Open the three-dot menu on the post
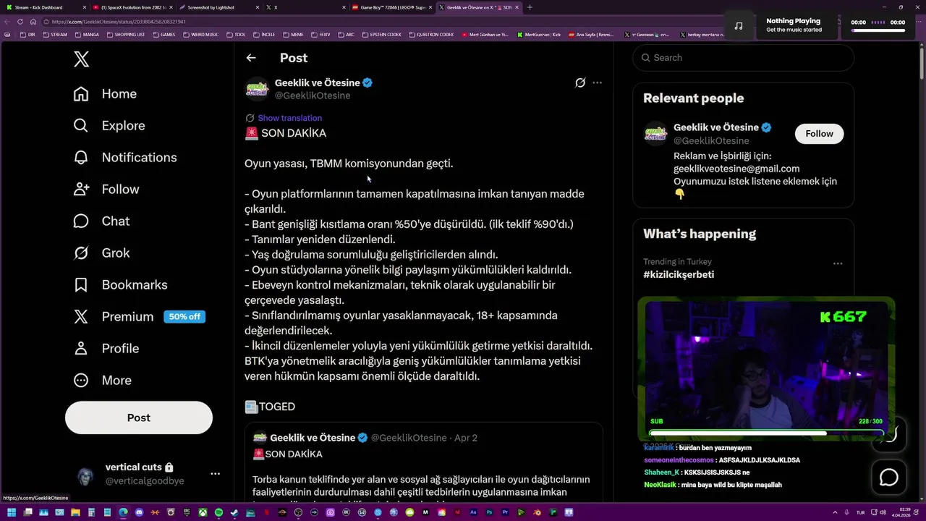The height and width of the screenshot is (521, 926). point(597,82)
